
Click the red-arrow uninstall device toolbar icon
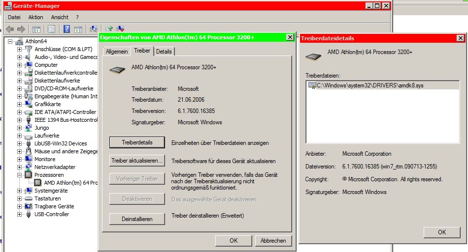point(121,28)
